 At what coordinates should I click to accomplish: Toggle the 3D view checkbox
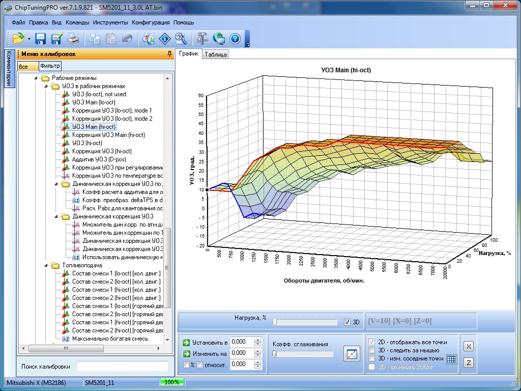[348, 322]
